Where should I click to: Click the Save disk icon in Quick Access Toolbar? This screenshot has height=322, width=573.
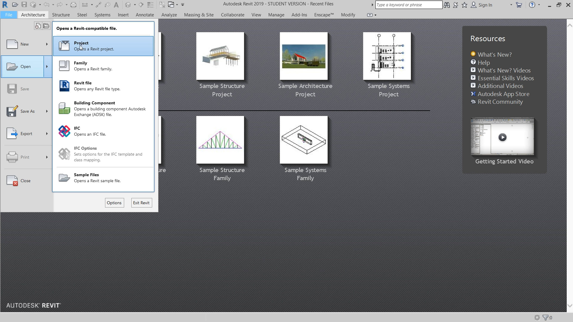(x=24, y=5)
